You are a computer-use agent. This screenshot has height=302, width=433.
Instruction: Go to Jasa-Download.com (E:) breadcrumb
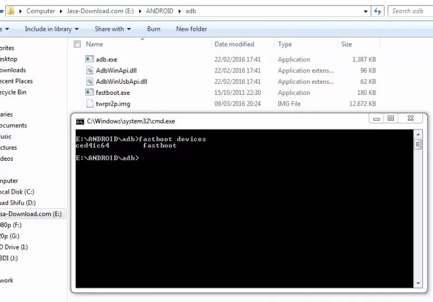point(100,11)
